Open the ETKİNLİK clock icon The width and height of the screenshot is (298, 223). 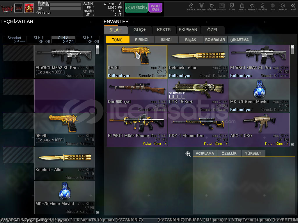point(191,7)
